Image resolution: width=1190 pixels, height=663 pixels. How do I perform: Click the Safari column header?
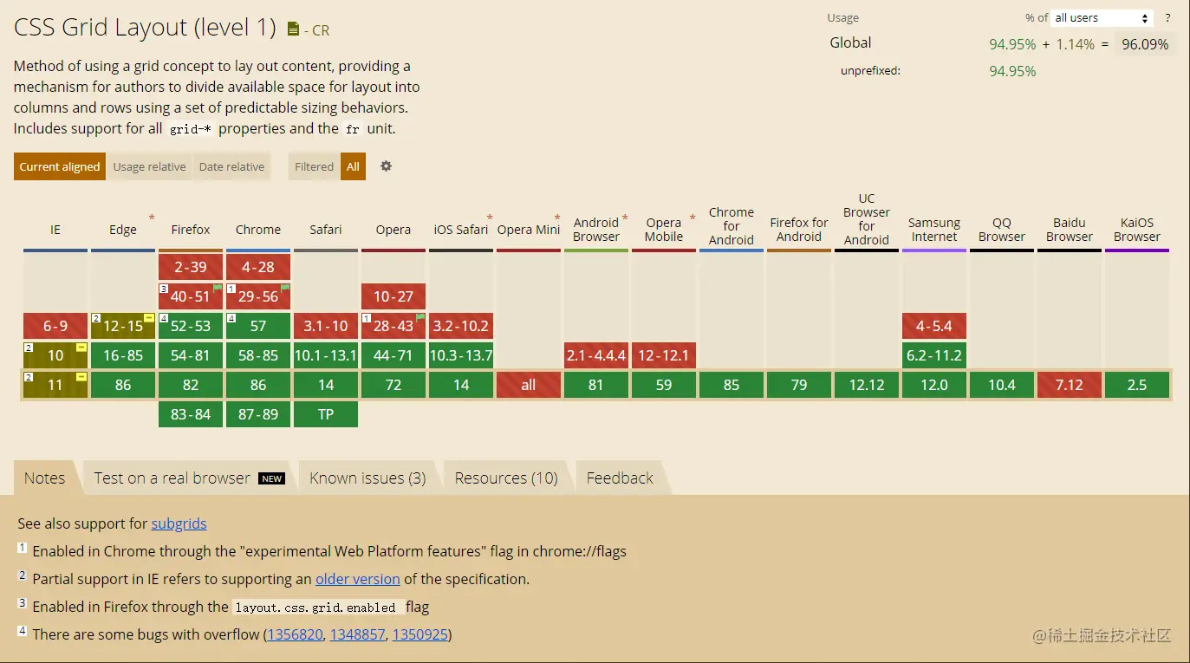point(326,230)
